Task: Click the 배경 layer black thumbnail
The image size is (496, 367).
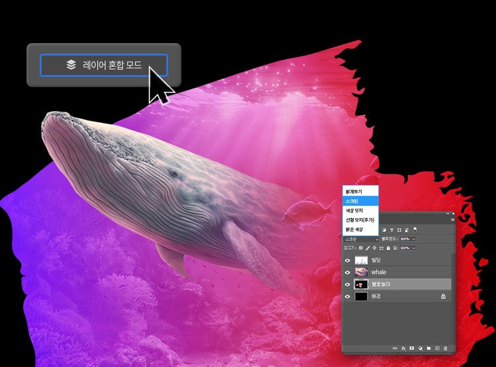Action: click(361, 296)
